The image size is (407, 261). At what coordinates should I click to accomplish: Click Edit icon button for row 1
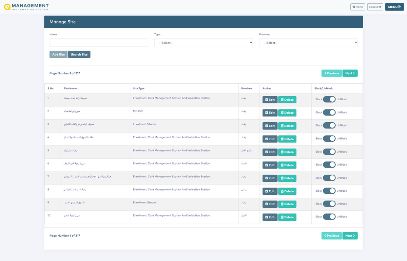[x=267, y=100]
